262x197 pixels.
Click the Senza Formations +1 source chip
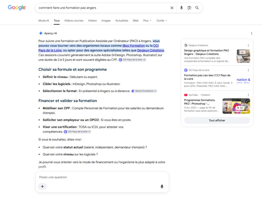(x=144, y=91)
